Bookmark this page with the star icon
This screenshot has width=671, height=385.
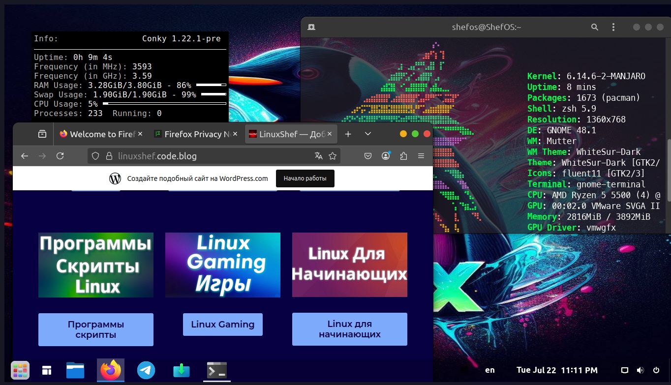[x=333, y=156]
